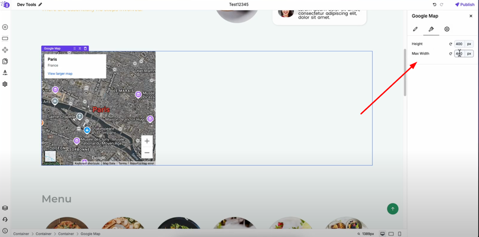Toggle the map layer thumbnail

(50, 156)
